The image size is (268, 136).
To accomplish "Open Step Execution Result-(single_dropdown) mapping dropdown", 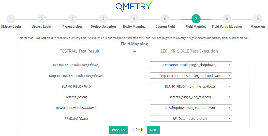I will coord(191,76).
